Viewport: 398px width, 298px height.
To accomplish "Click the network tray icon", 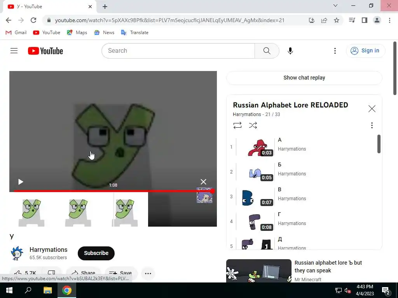I will tap(339, 291).
